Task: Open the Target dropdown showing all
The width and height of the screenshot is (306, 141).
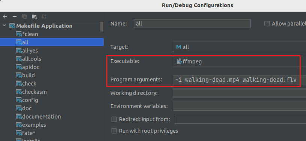Action: [239, 47]
